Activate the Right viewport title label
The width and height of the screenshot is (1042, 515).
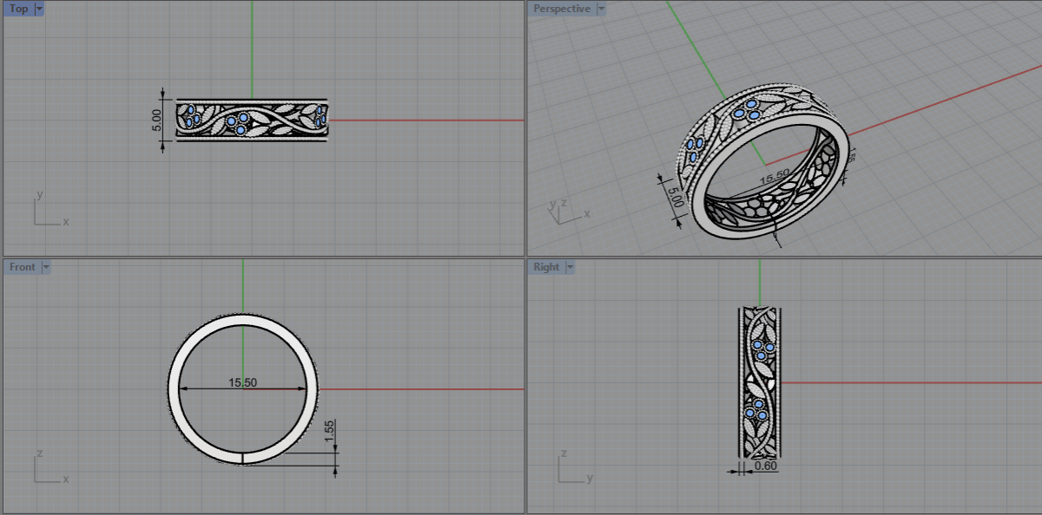tap(546, 267)
